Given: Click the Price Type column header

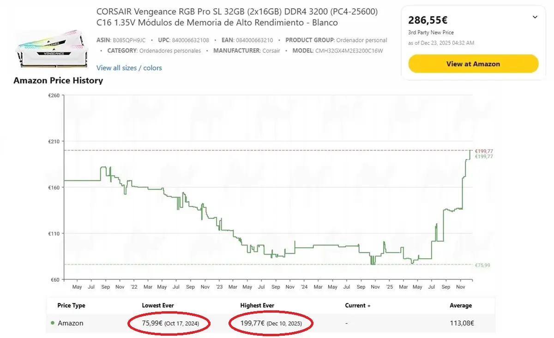Looking at the screenshot, I should point(71,305).
